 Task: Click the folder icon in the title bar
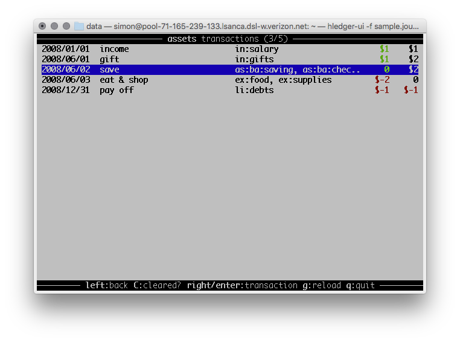(x=79, y=27)
